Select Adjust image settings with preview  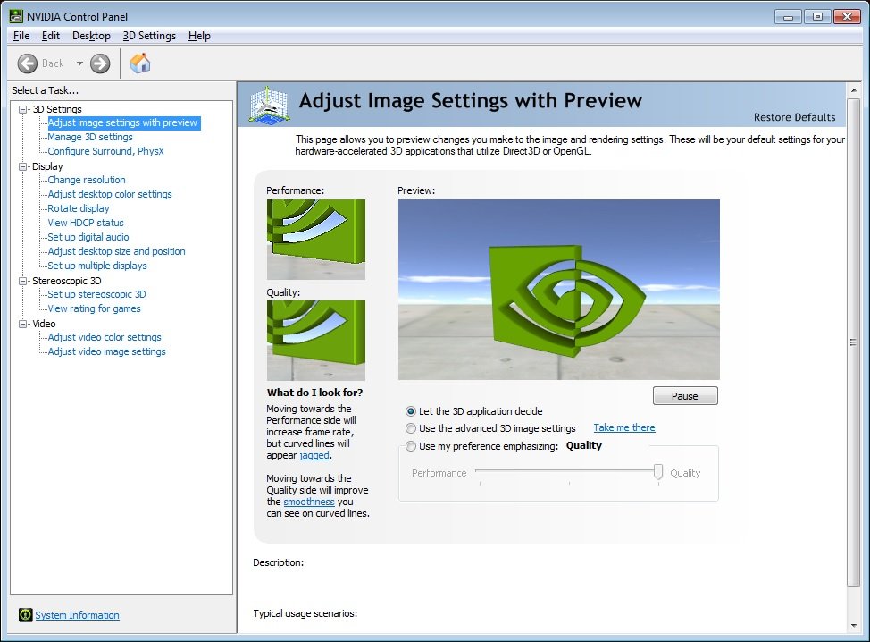pos(122,122)
